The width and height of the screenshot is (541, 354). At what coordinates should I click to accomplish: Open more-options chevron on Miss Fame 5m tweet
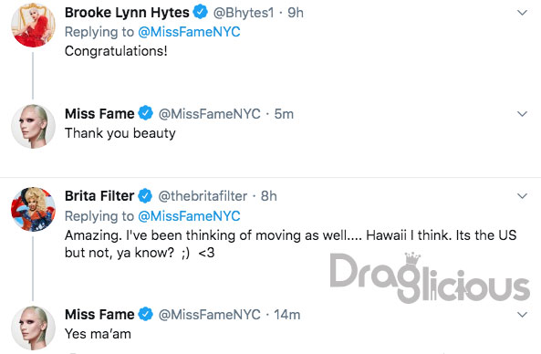(523, 114)
